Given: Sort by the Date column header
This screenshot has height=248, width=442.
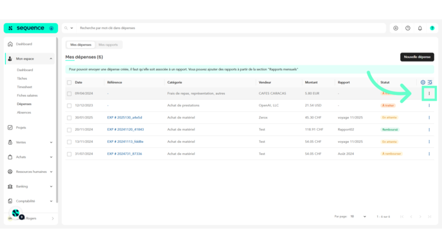Looking at the screenshot, I should pos(78,83).
